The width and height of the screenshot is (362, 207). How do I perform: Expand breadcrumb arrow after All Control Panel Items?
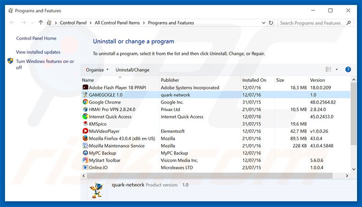pyautogui.click(x=144, y=23)
